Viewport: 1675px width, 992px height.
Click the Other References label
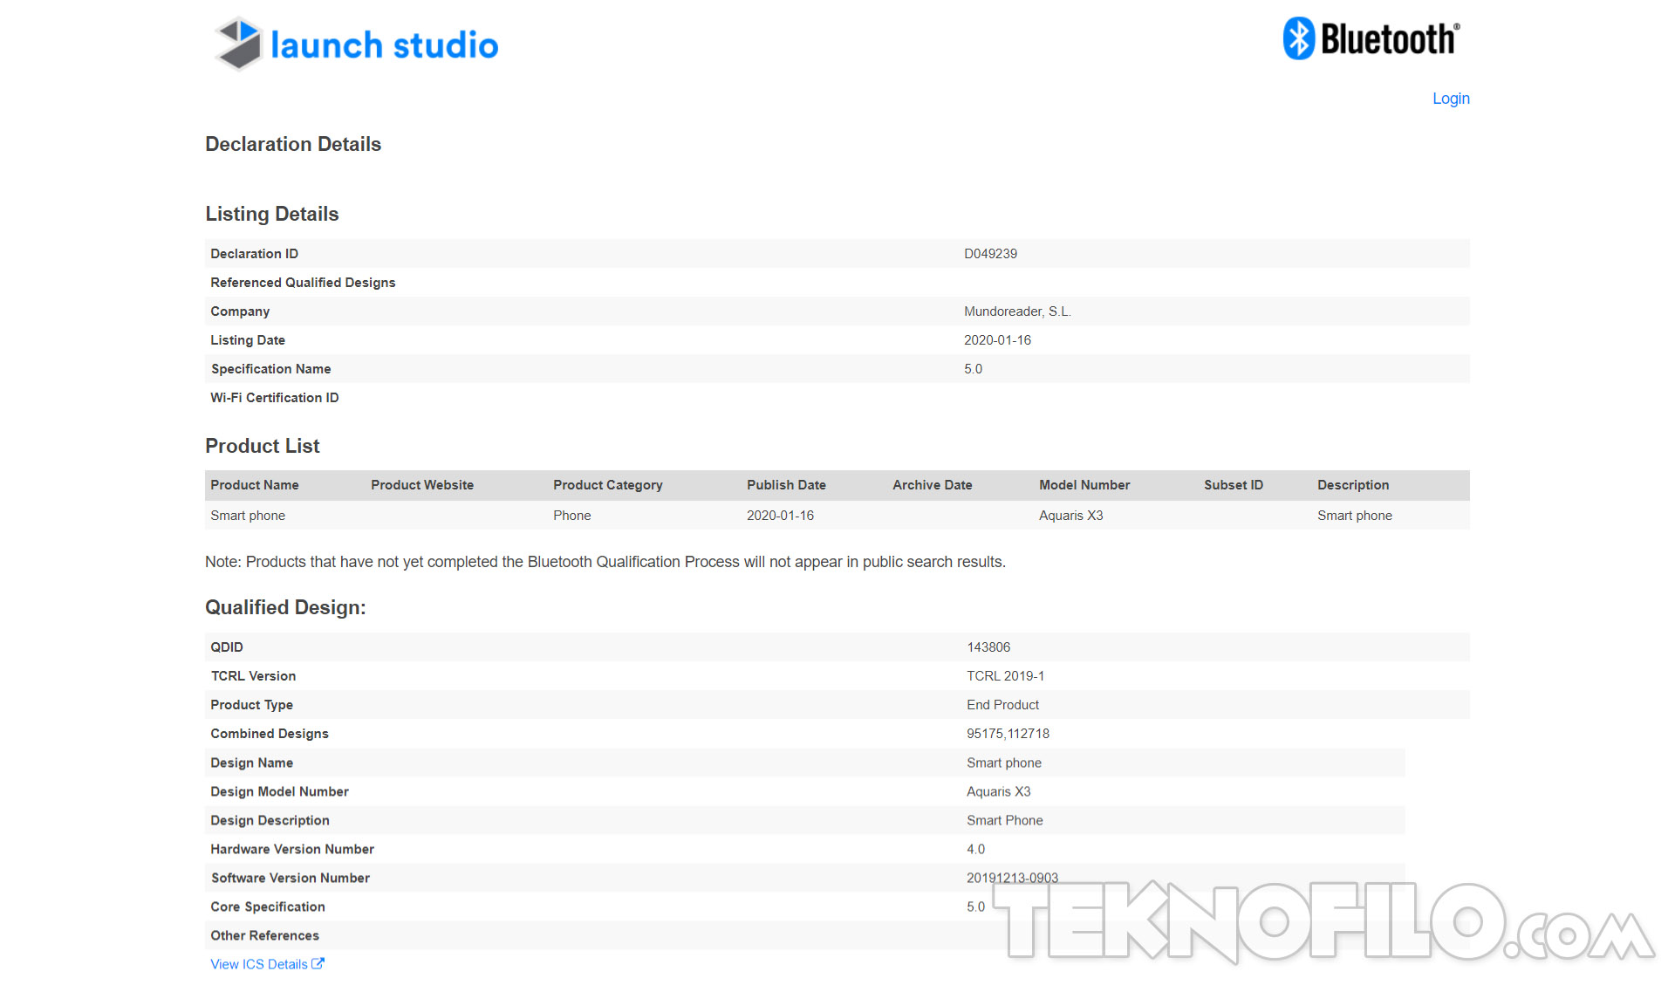[x=265, y=935]
